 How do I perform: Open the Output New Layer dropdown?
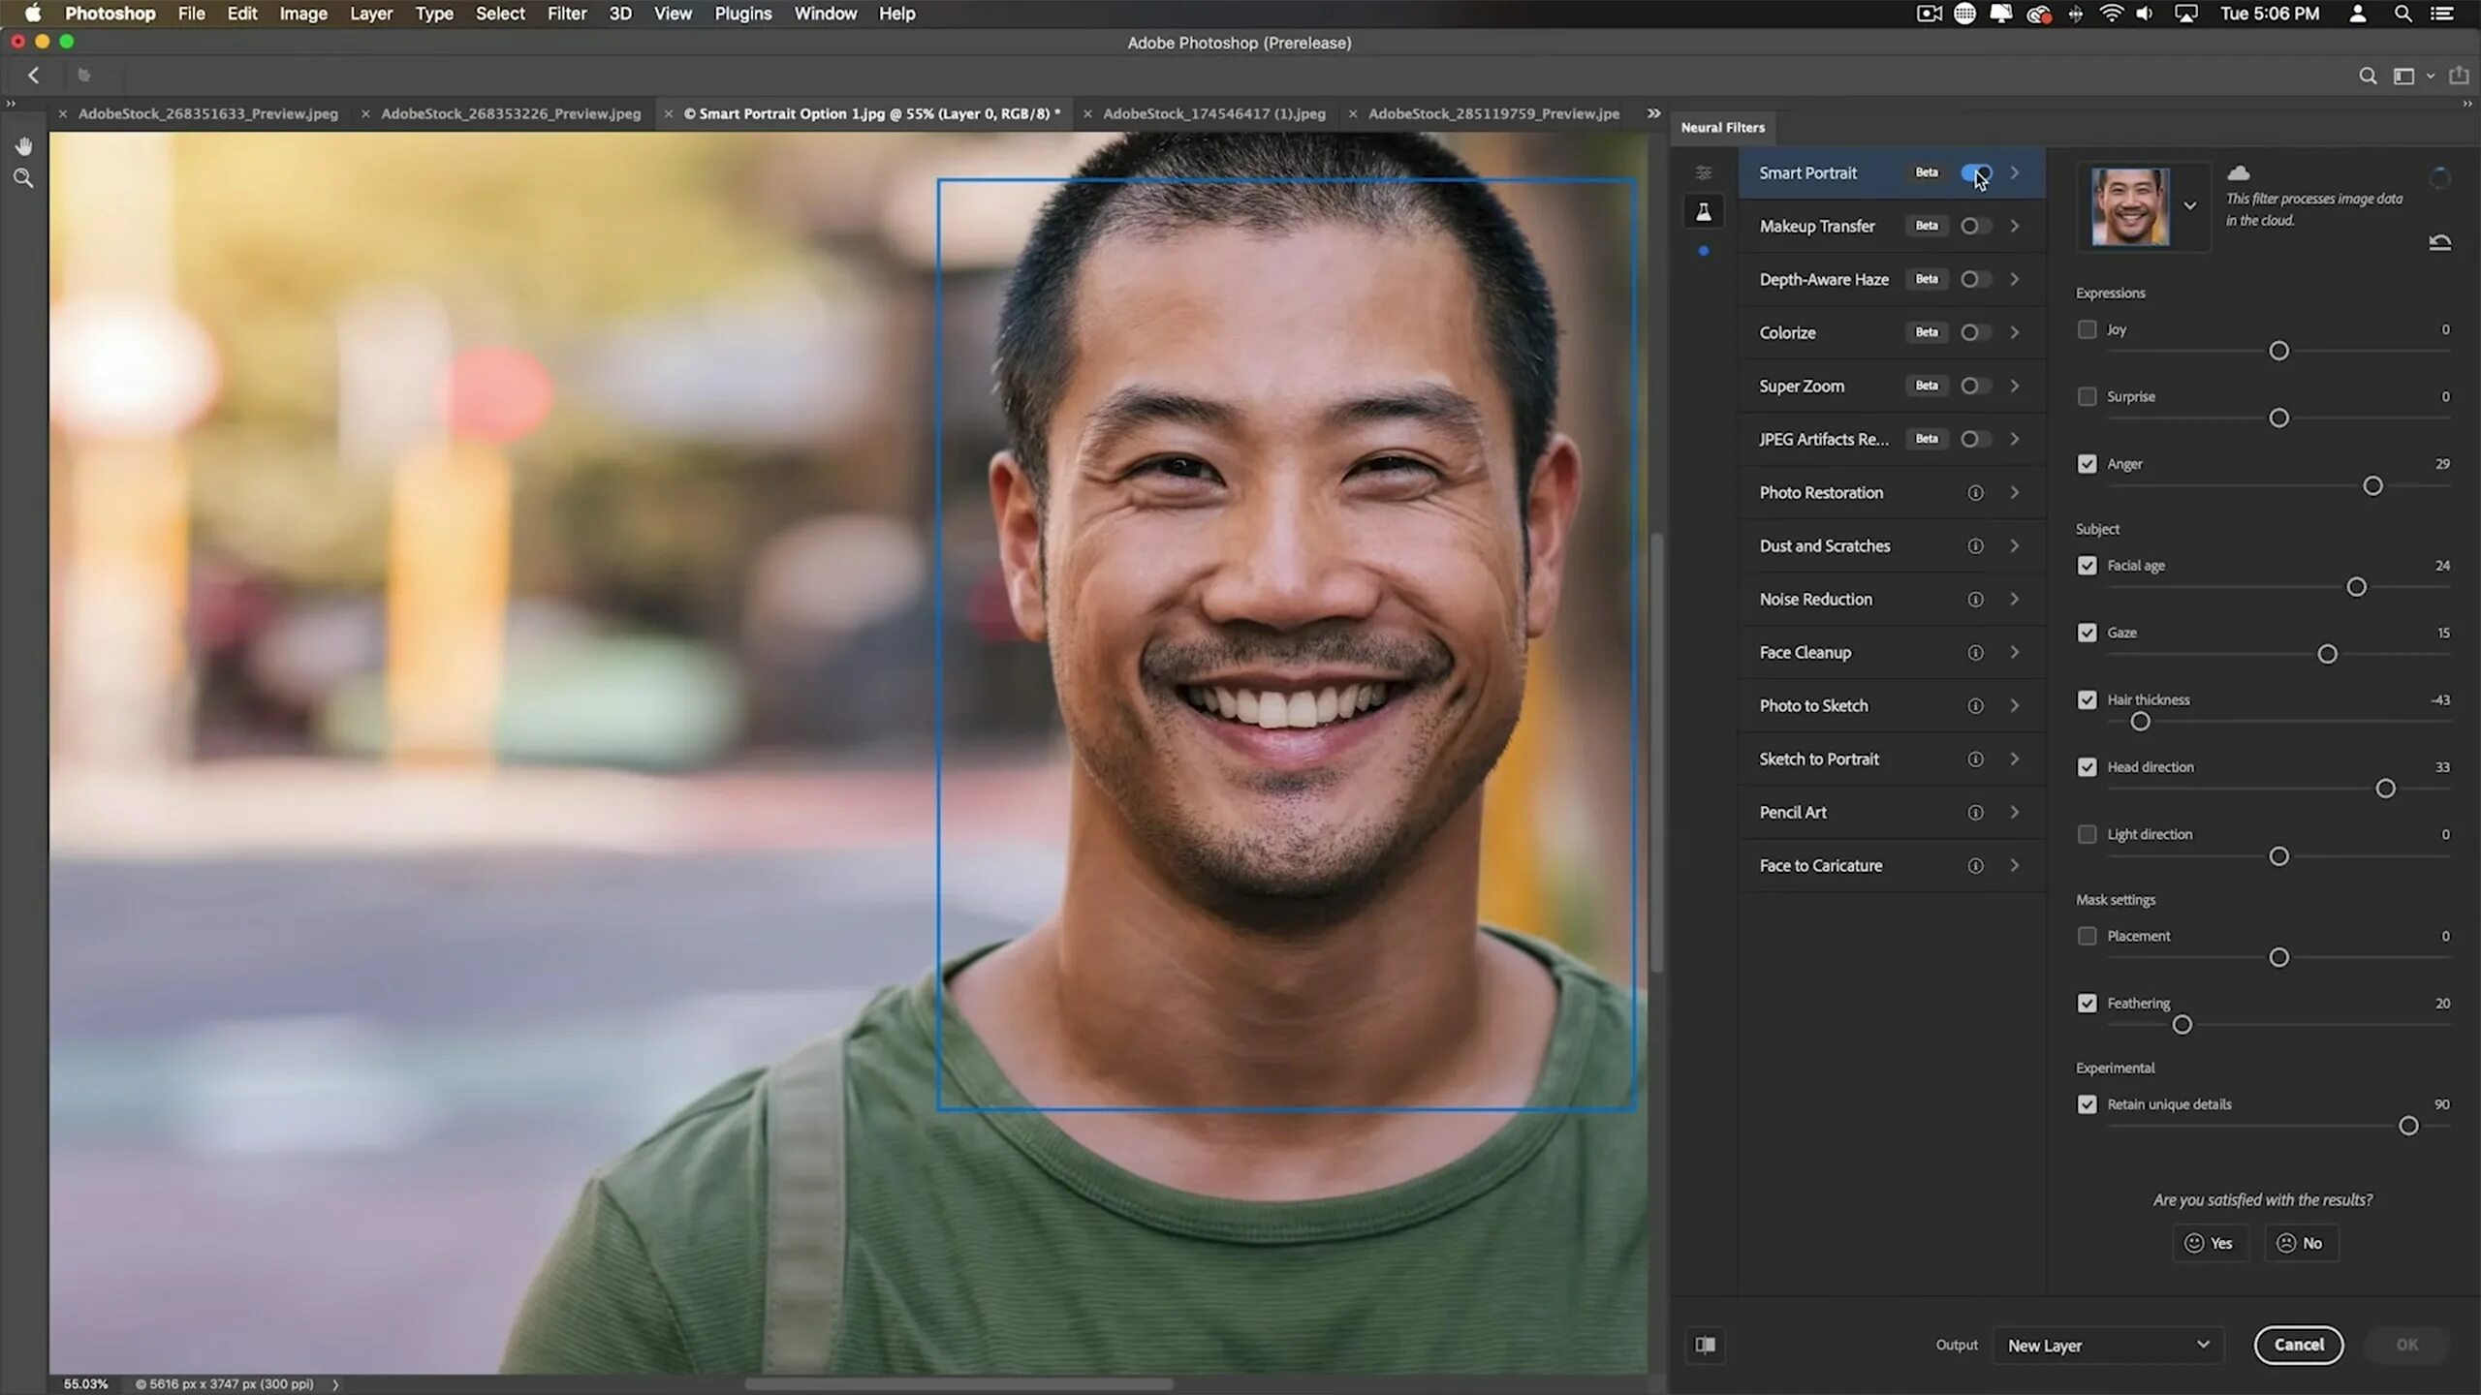point(2108,1345)
